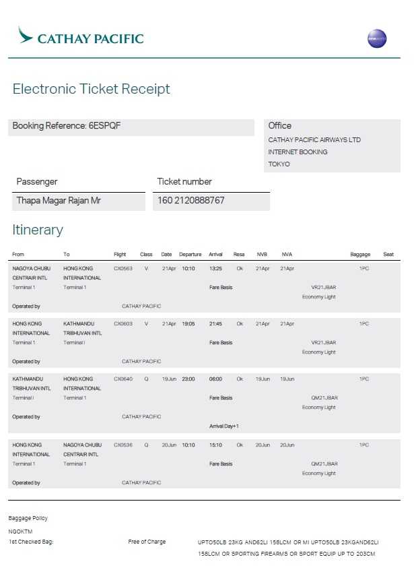The image size is (414, 576).
Task: Click the Seat column header
Action: 388,255
